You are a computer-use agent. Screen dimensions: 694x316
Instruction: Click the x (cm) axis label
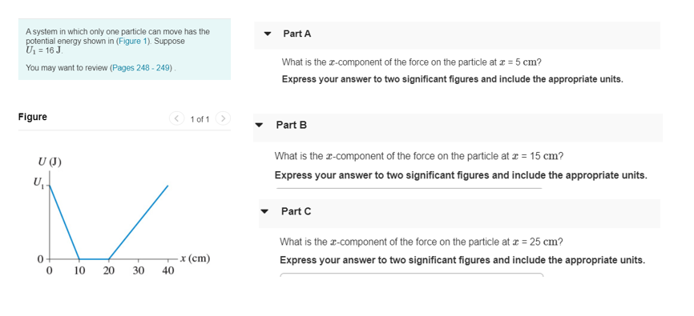196,258
